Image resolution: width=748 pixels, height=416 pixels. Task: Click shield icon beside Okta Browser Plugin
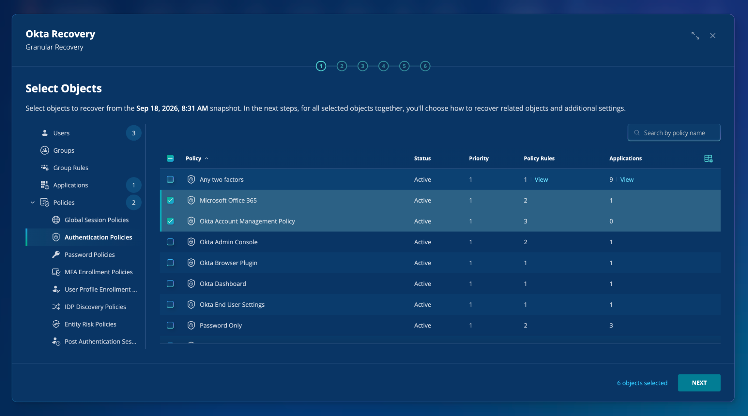coord(191,263)
